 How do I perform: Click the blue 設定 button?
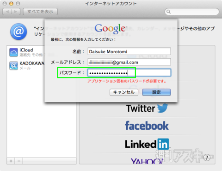click(156, 92)
